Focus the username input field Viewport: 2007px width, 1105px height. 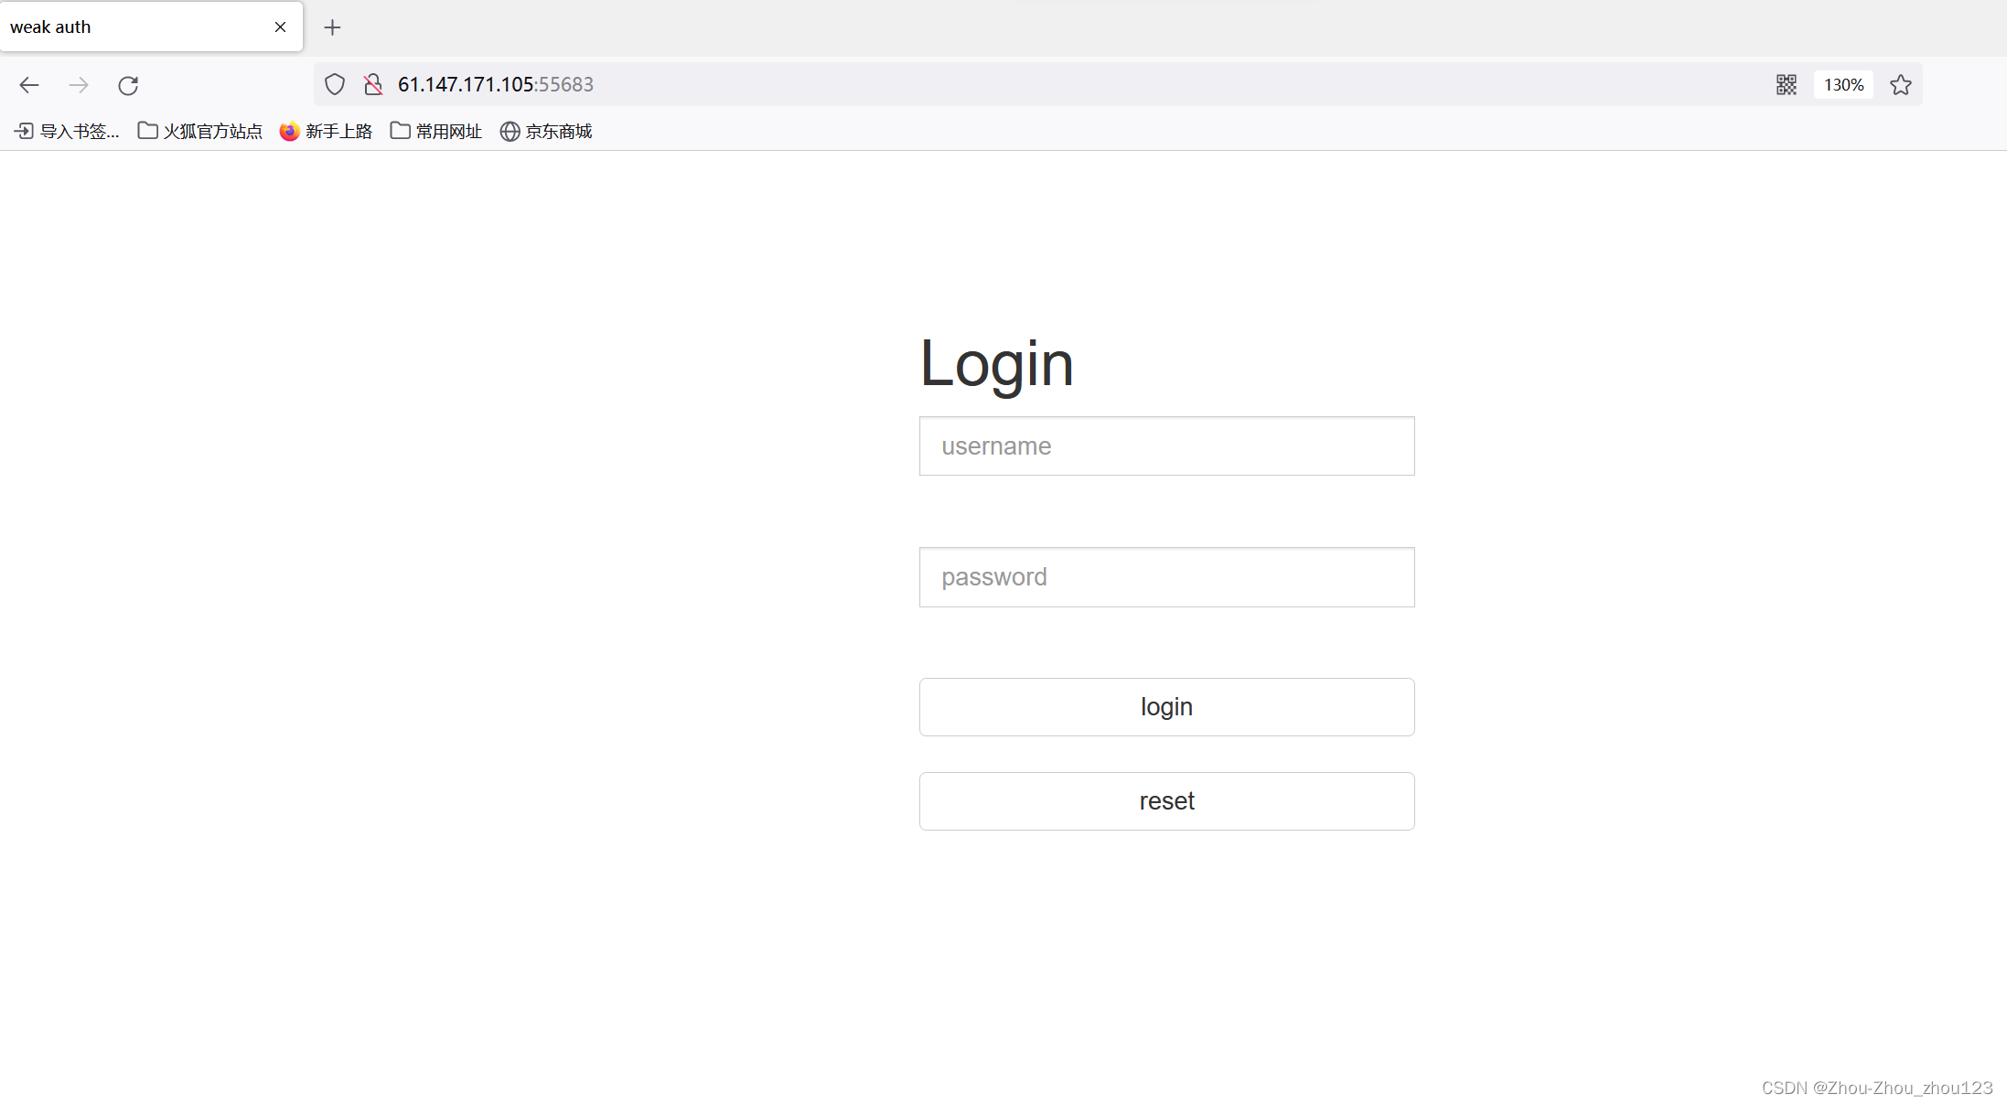pos(1166,445)
